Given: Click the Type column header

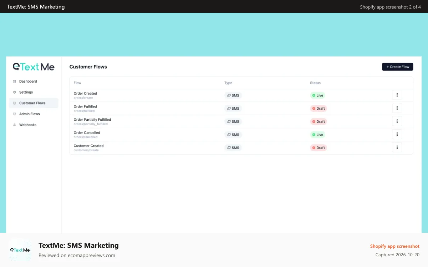Looking at the screenshot, I should 228,83.
